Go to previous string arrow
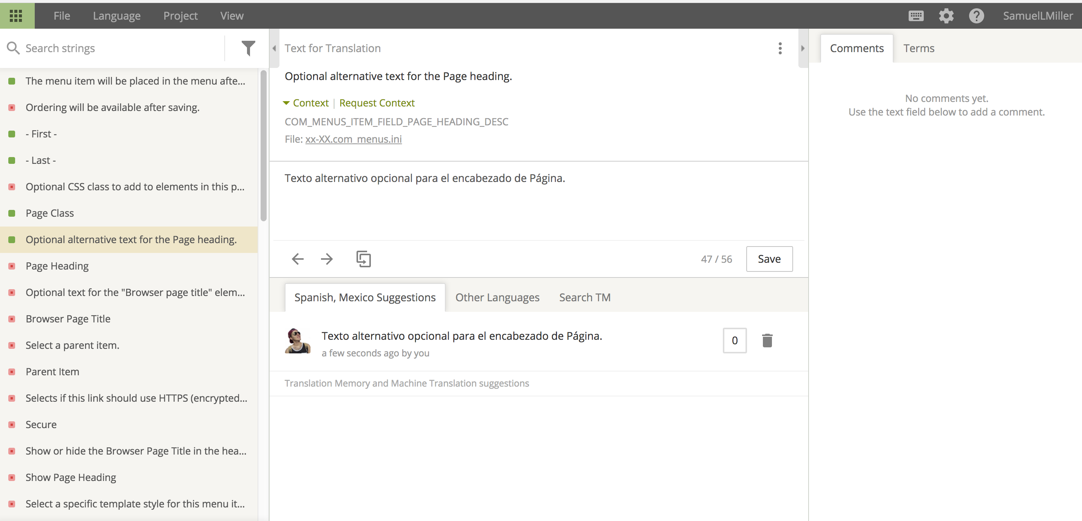 click(297, 259)
